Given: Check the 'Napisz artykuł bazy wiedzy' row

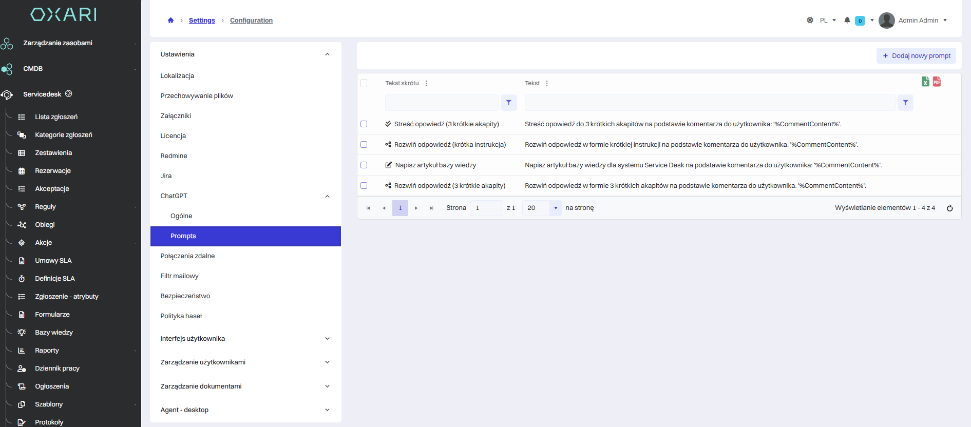Looking at the screenshot, I should 364,165.
